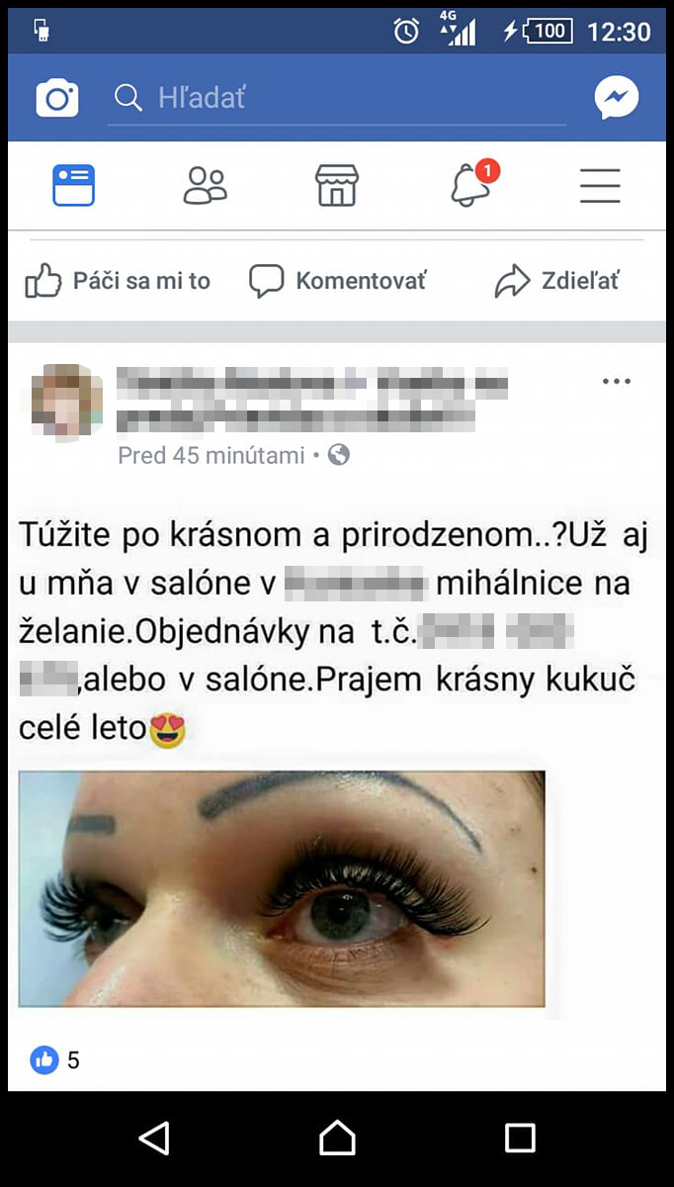Switch to the News Feed tab
This screenshot has height=1187, width=674.
pyautogui.click(x=73, y=185)
